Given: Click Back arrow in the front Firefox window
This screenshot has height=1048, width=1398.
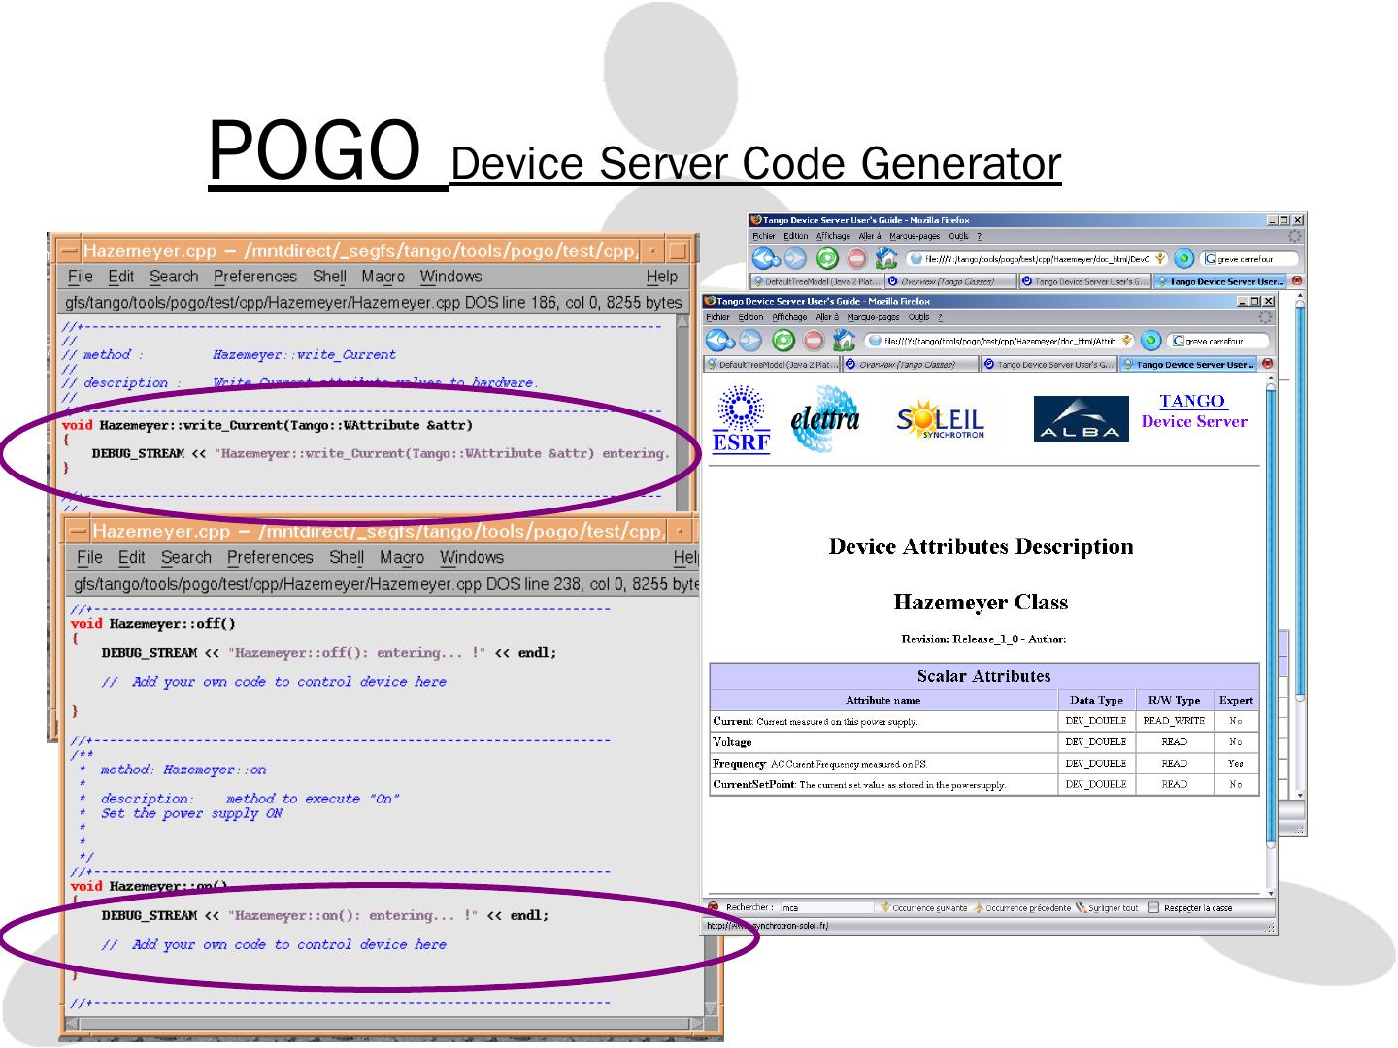Looking at the screenshot, I should [719, 340].
